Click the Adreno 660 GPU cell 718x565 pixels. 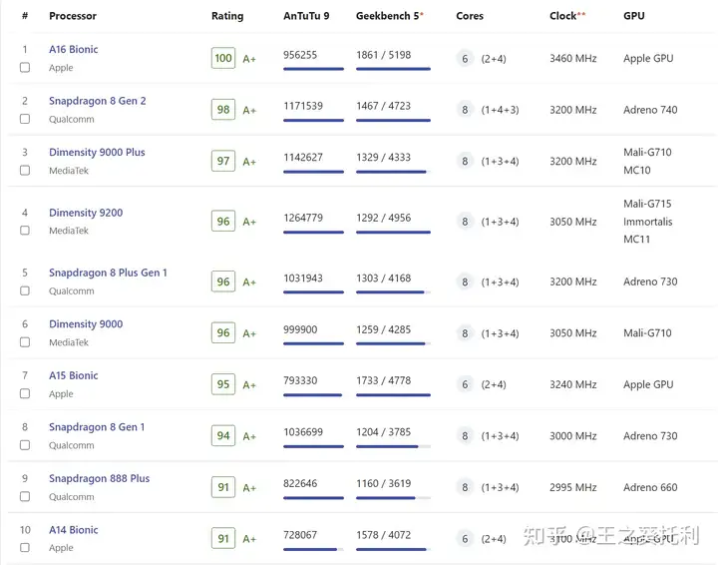tap(650, 487)
